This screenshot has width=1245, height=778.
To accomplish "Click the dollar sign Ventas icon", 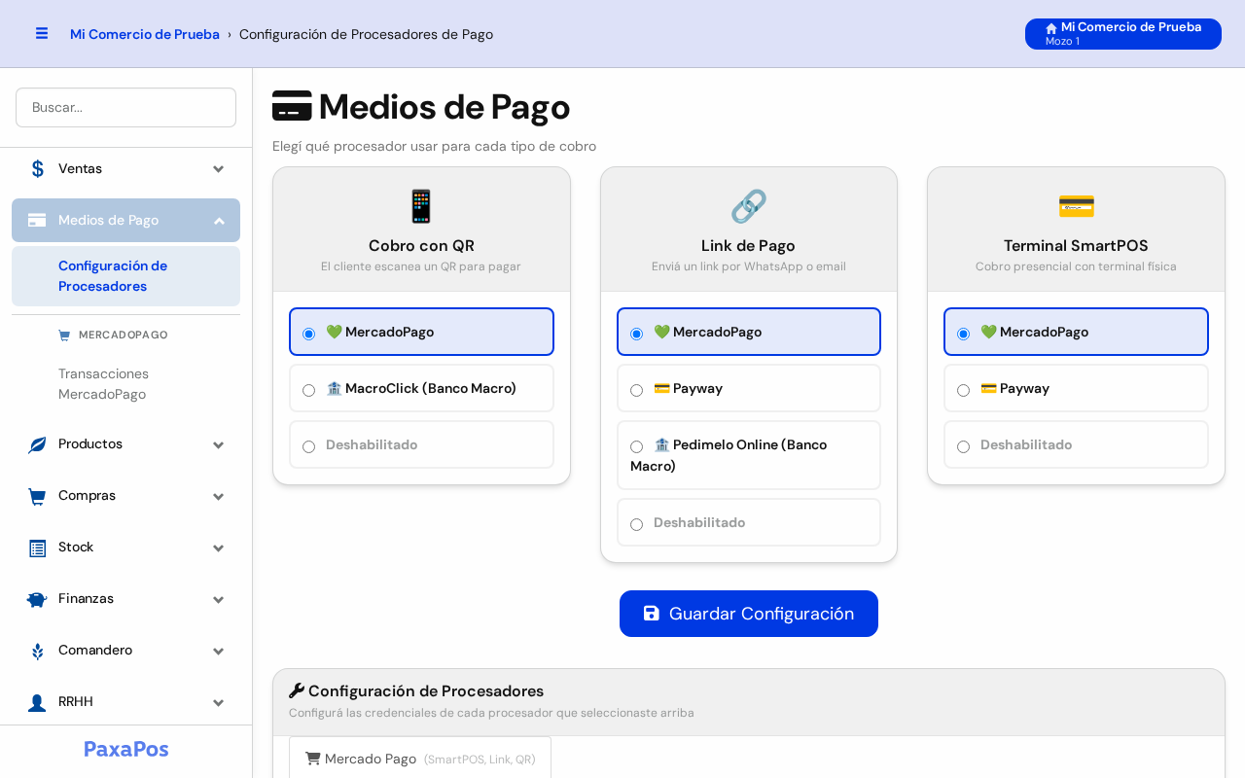I will (x=38, y=168).
